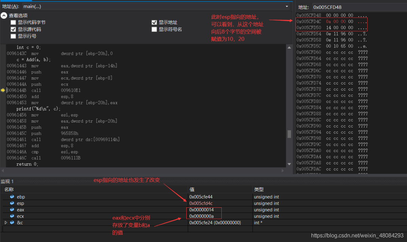Click the yellow current instruction arrow
Screen dimensions: 407x242
click(x=3, y=90)
